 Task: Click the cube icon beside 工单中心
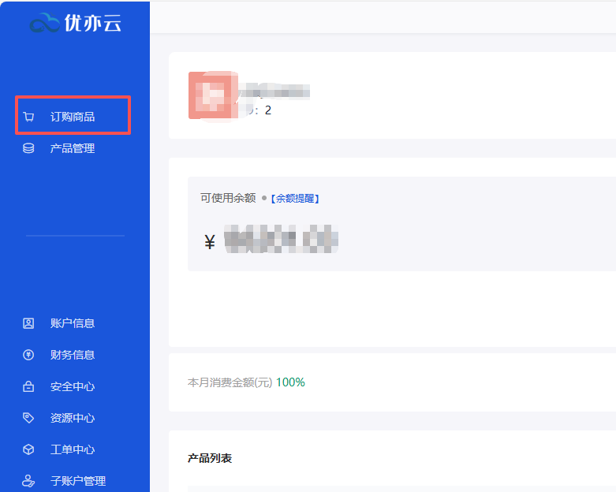29,449
